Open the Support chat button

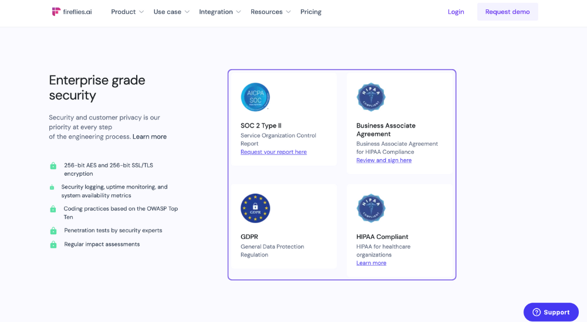tap(551, 312)
